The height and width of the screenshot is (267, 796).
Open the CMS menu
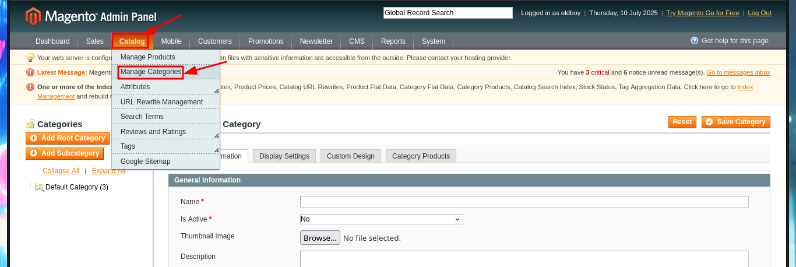(357, 41)
